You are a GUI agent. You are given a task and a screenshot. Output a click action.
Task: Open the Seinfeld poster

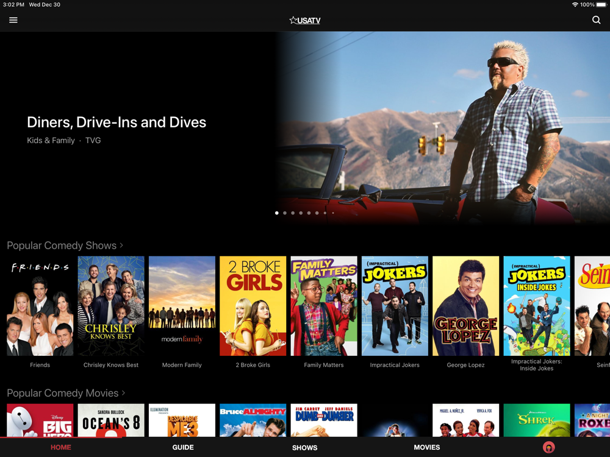(x=592, y=306)
